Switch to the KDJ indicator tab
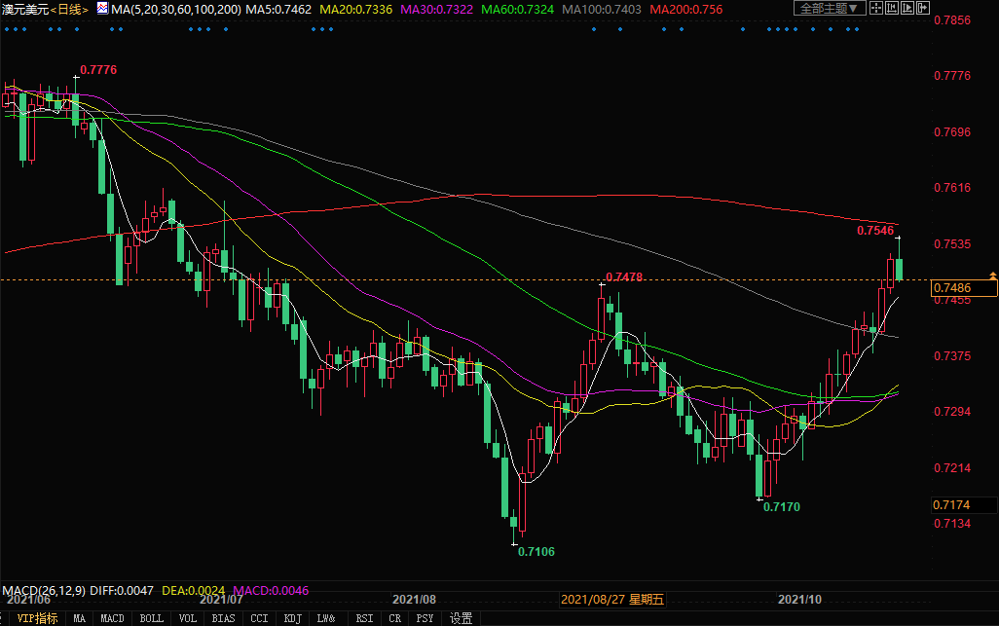999x626 pixels. point(291,618)
